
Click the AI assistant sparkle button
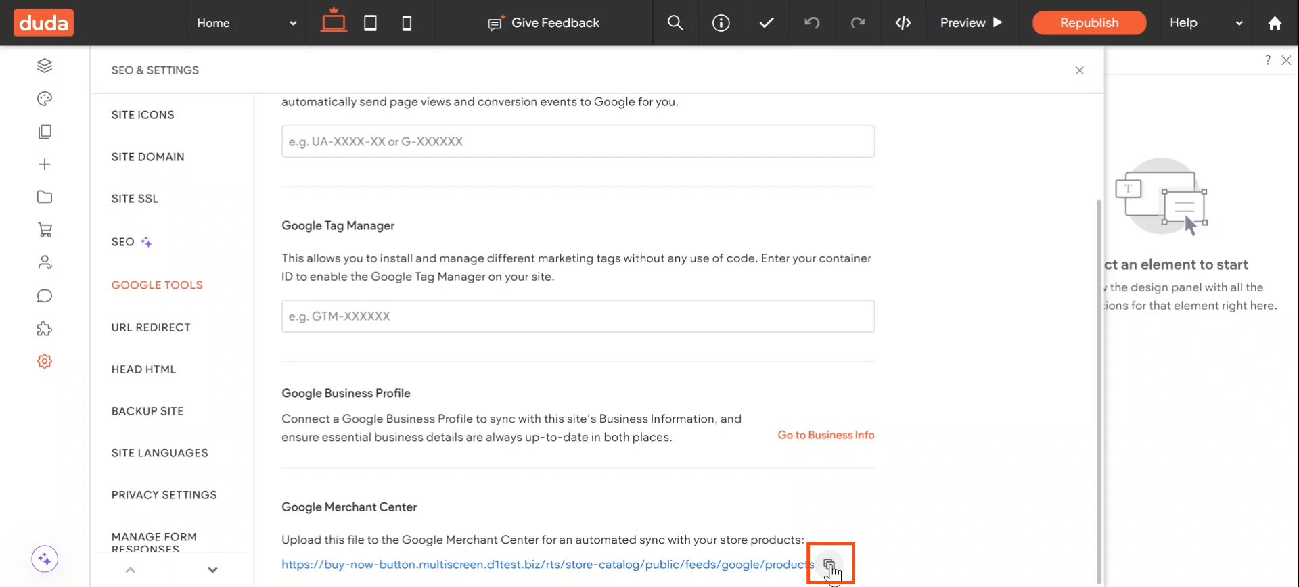coord(45,559)
